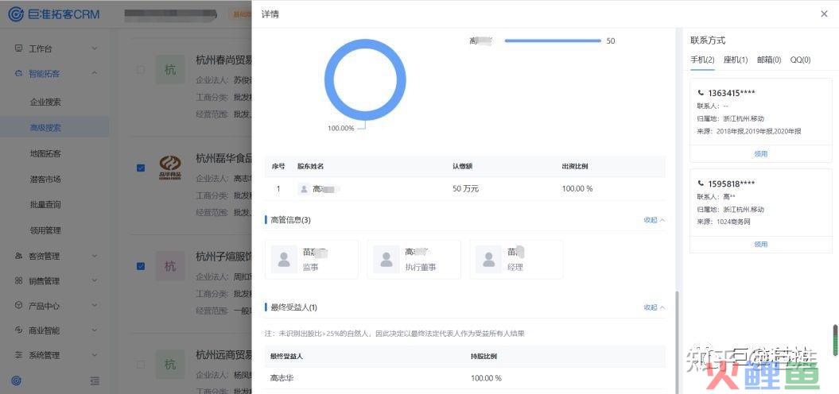The height and width of the screenshot is (394, 839).
Task: Expand the 客资管理 menu chevron
Action: pos(95,256)
